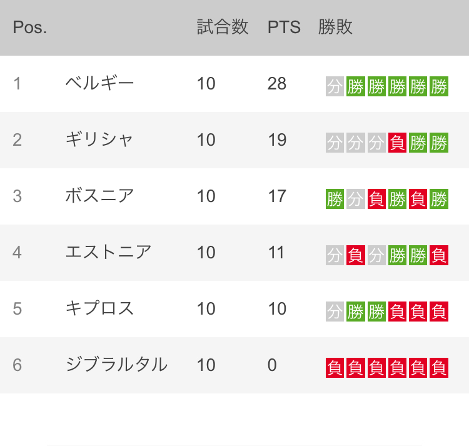469x446 pixels.
Task: Click the 試合数 column header
Action: tap(223, 28)
